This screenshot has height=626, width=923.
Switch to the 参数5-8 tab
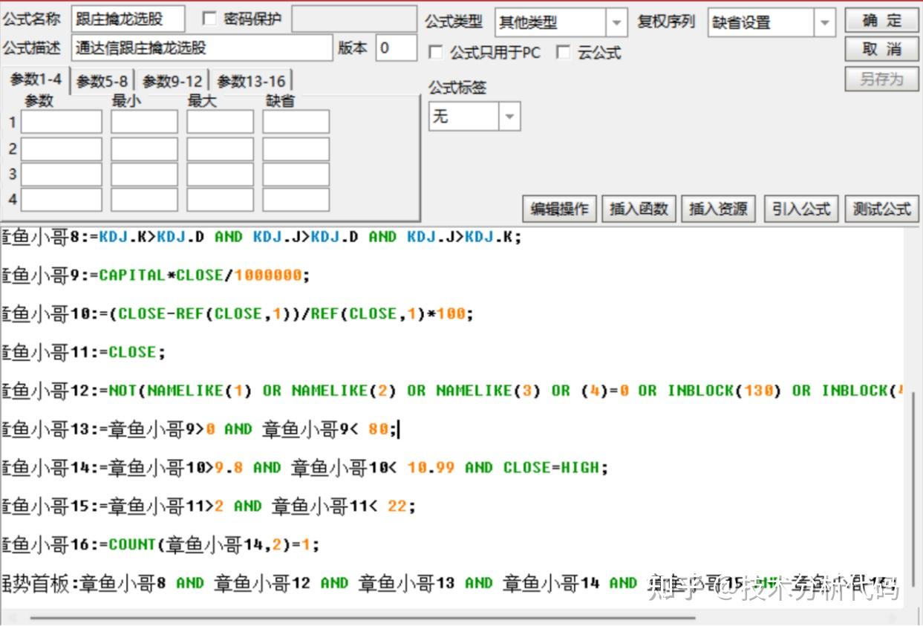102,81
